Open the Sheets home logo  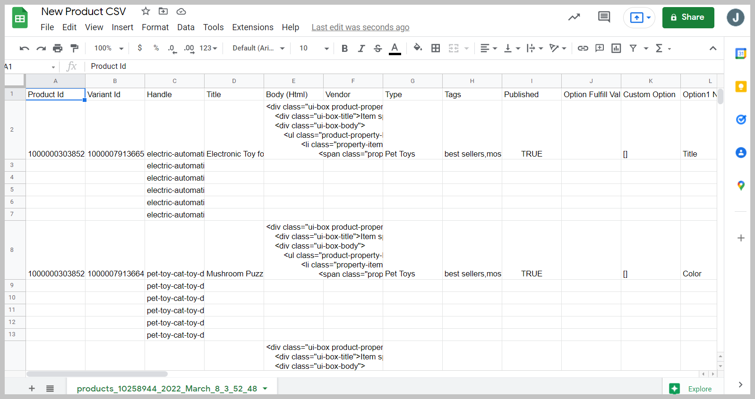click(20, 18)
